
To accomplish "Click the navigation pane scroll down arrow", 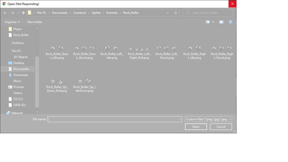I will point(37,112).
